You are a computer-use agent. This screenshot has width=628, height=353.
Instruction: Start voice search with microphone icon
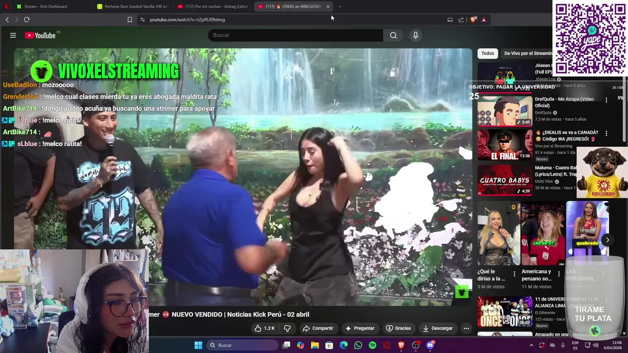point(416,35)
